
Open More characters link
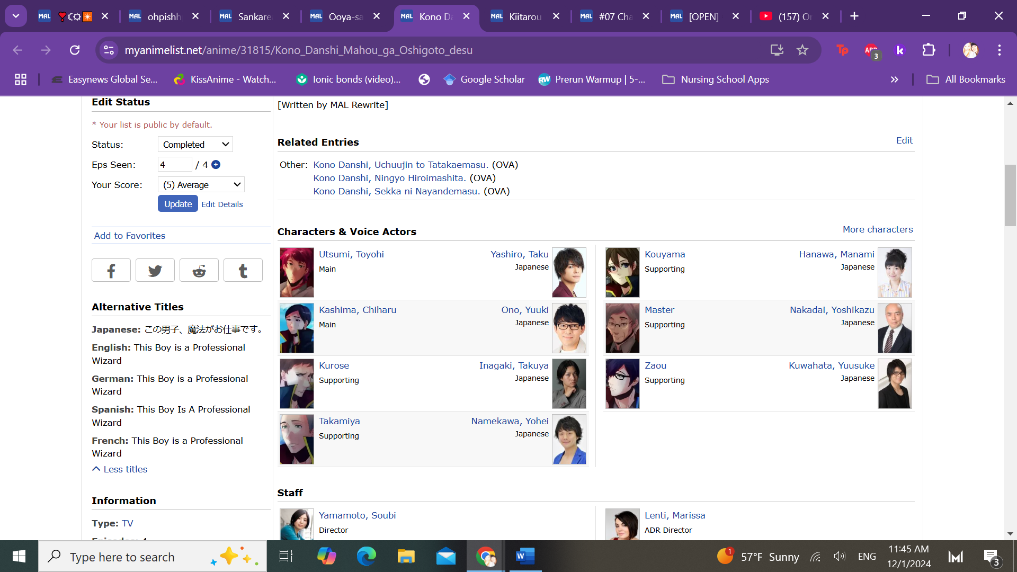pos(877,229)
